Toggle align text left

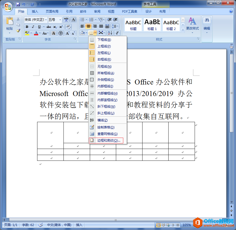coord(82,27)
